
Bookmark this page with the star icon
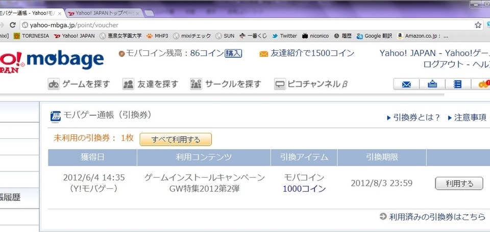tap(478, 25)
